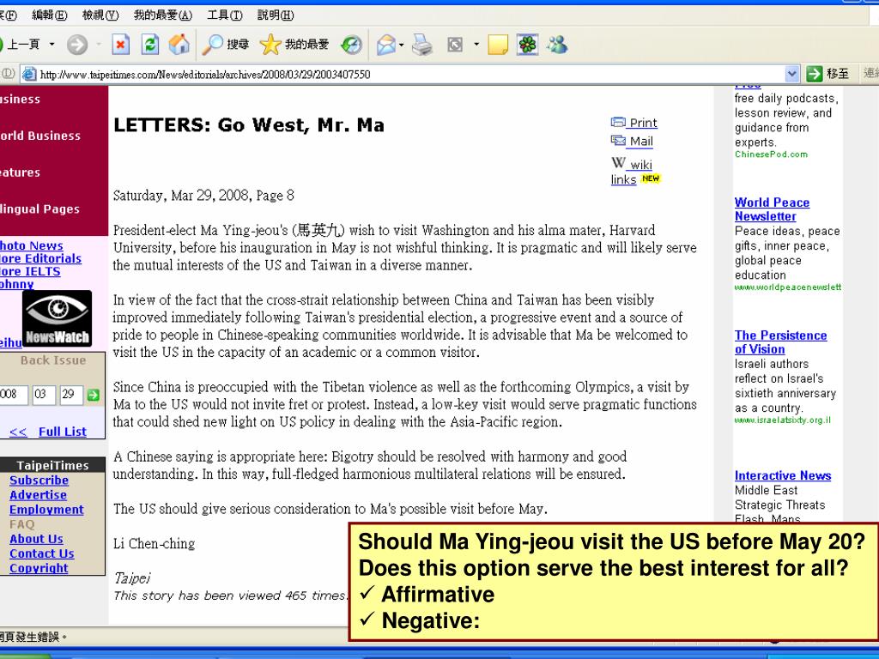This screenshot has width=879, height=659.
Task: Open the Mail button dropdown arrow
Action: 402,45
